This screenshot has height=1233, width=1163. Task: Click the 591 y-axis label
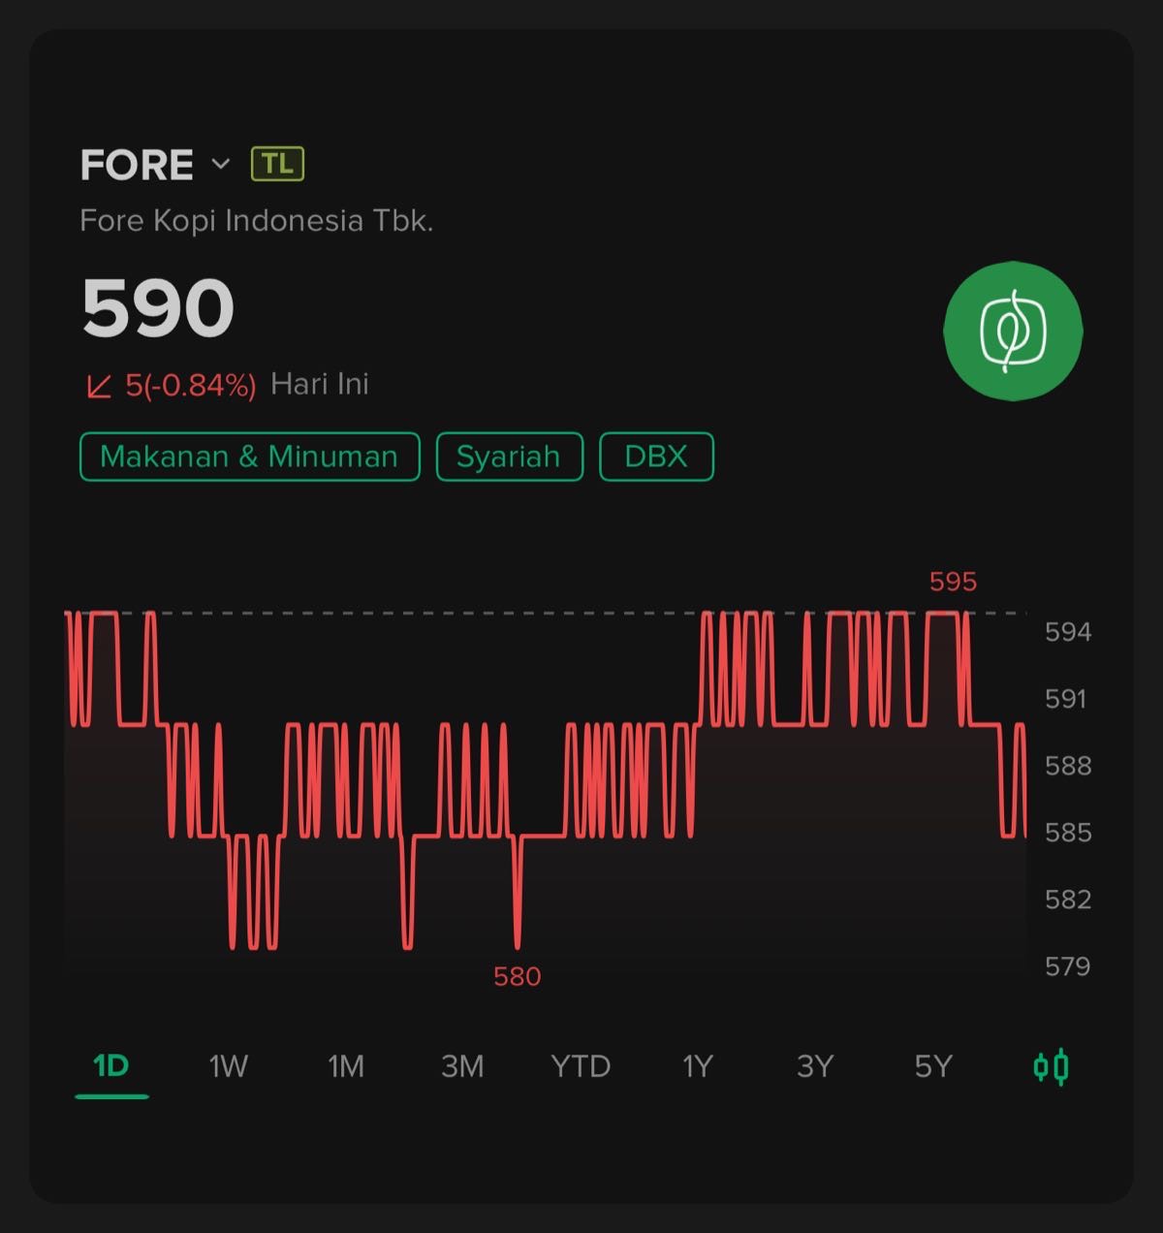pyautogui.click(x=1066, y=699)
